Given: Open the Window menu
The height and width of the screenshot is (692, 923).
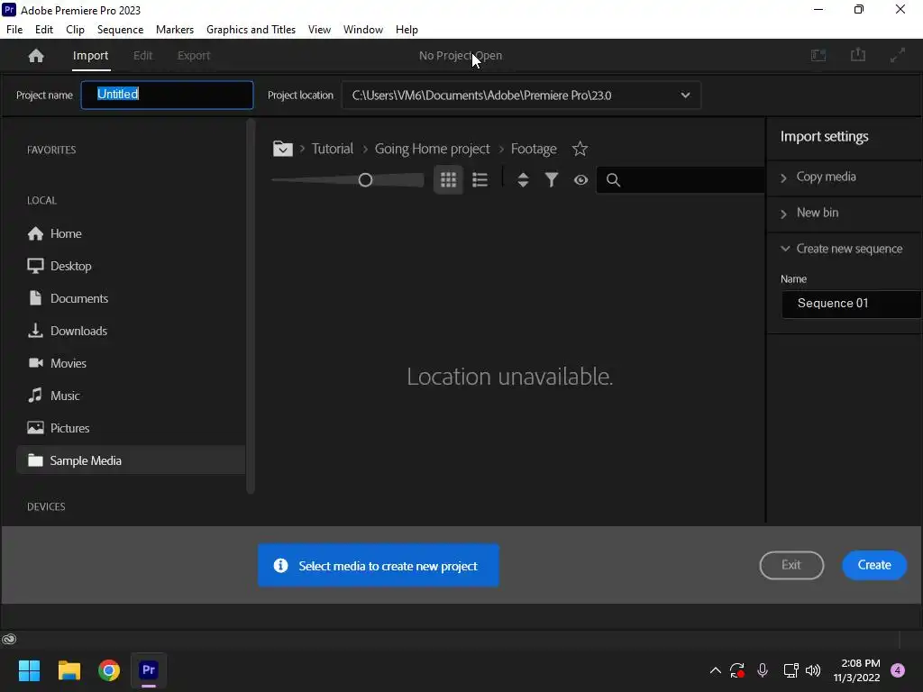Looking at the screenshot, I should click(x=363, y=30).
